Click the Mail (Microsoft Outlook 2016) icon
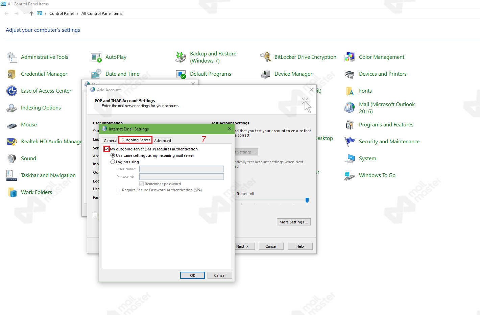 pyautogui.click(x=350, y=108)
